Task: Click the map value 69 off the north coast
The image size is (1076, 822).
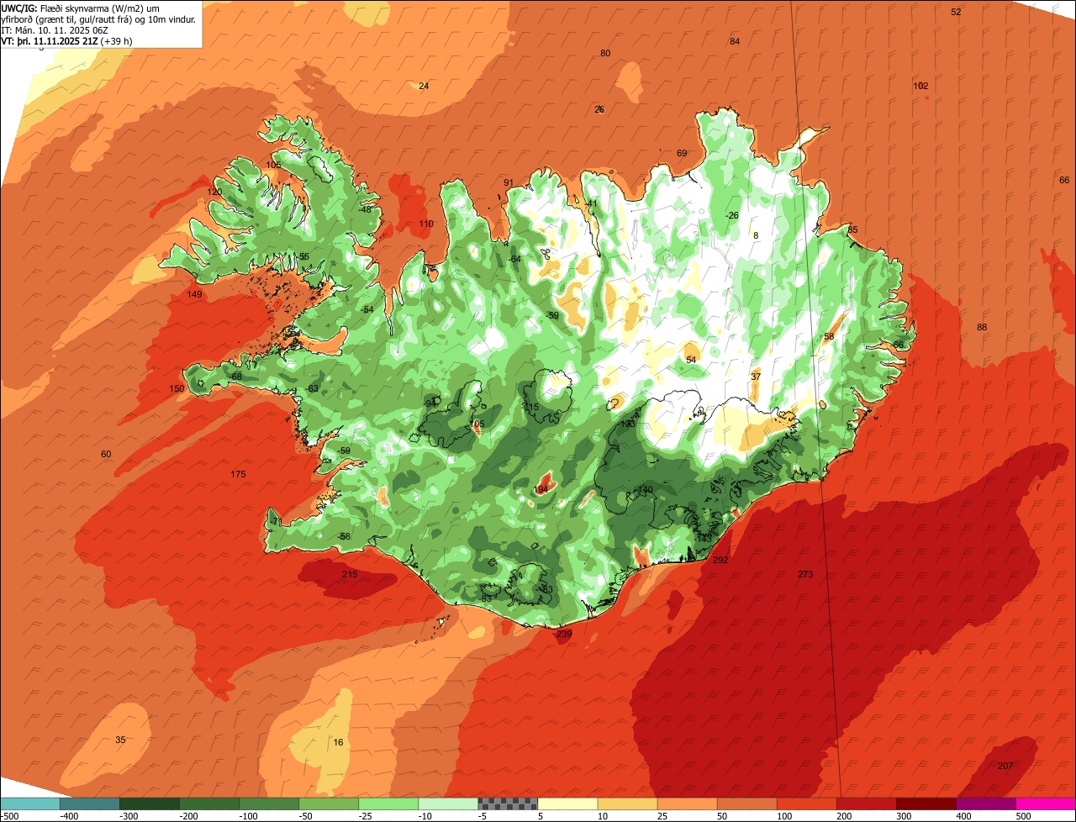Action: coord(682,153)
